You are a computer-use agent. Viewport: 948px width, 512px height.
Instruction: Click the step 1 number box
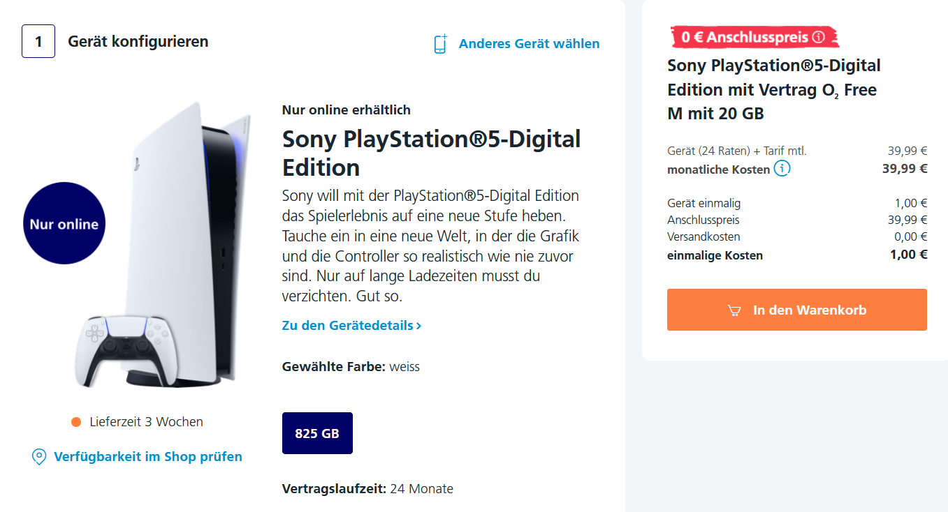point(38,41)
